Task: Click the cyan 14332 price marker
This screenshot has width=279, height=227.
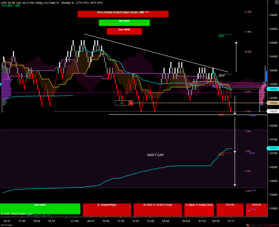Action: click(x=273, y=89)
